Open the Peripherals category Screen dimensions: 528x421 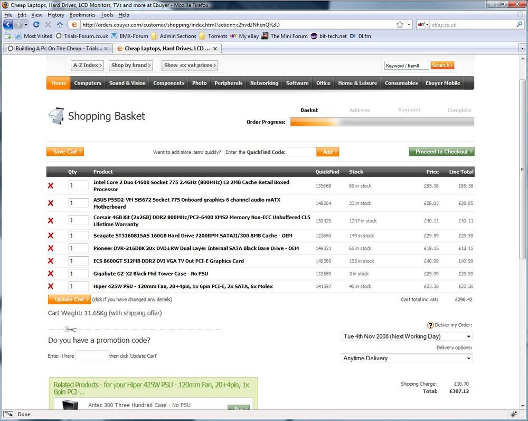click(x=228, y=83)
